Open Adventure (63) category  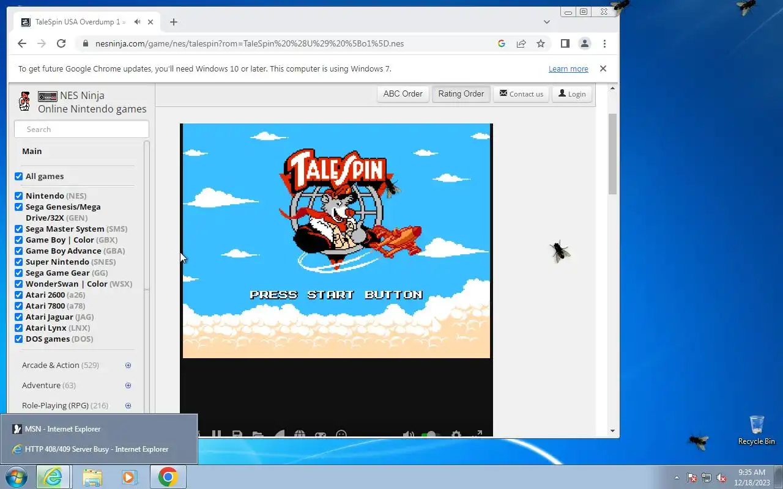tap(49, 385)
